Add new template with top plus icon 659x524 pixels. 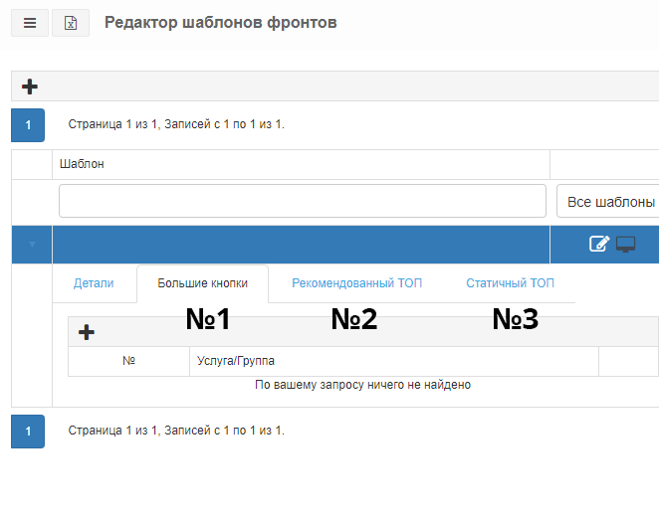point(30,87)
